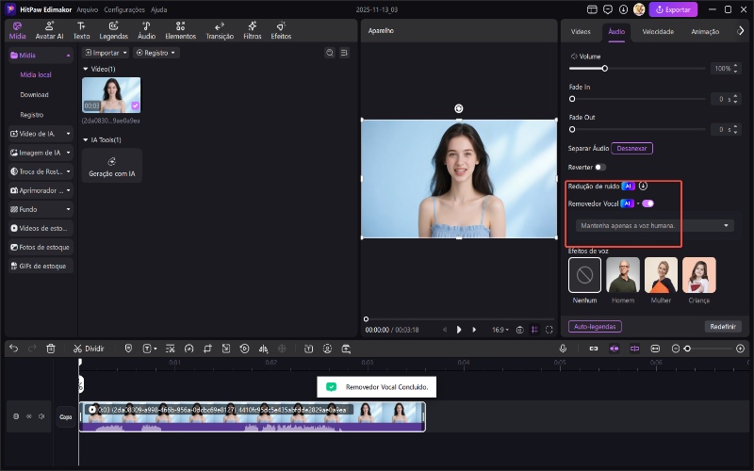Viewport: 754px width, 471px height.
Task: Open the Filtros panel
Action: (x=253, y=30)
